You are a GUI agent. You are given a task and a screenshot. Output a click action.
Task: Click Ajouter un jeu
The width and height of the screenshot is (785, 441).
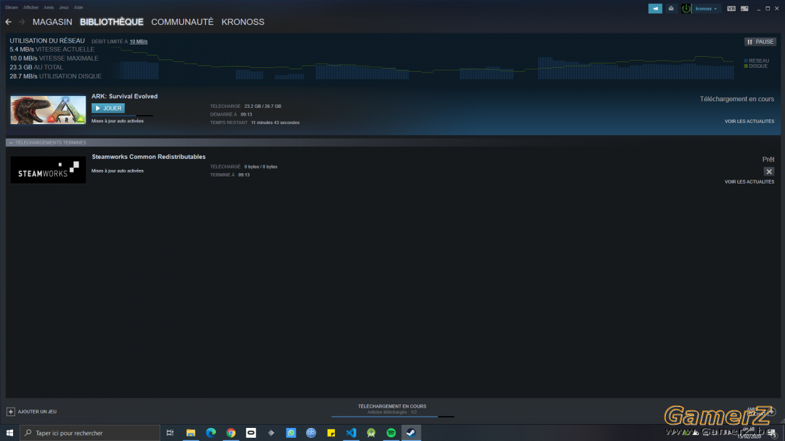click(37, 412)
